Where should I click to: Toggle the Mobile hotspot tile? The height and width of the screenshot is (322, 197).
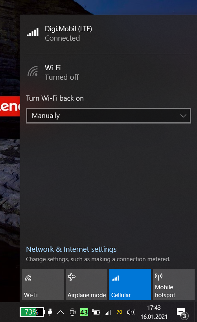pos(174,285)
